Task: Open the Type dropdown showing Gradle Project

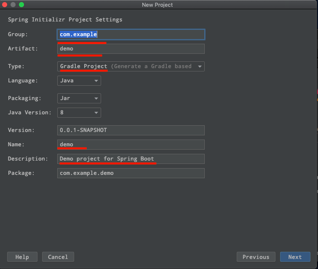Action: point(131,66)
